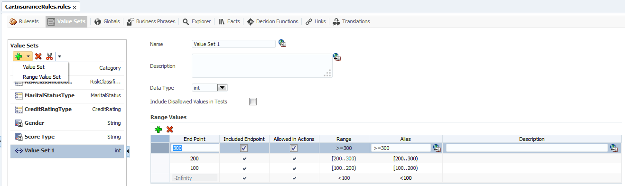Click translation icon beside range Description field
Viewport: 625px width, 186px height.
614,148
